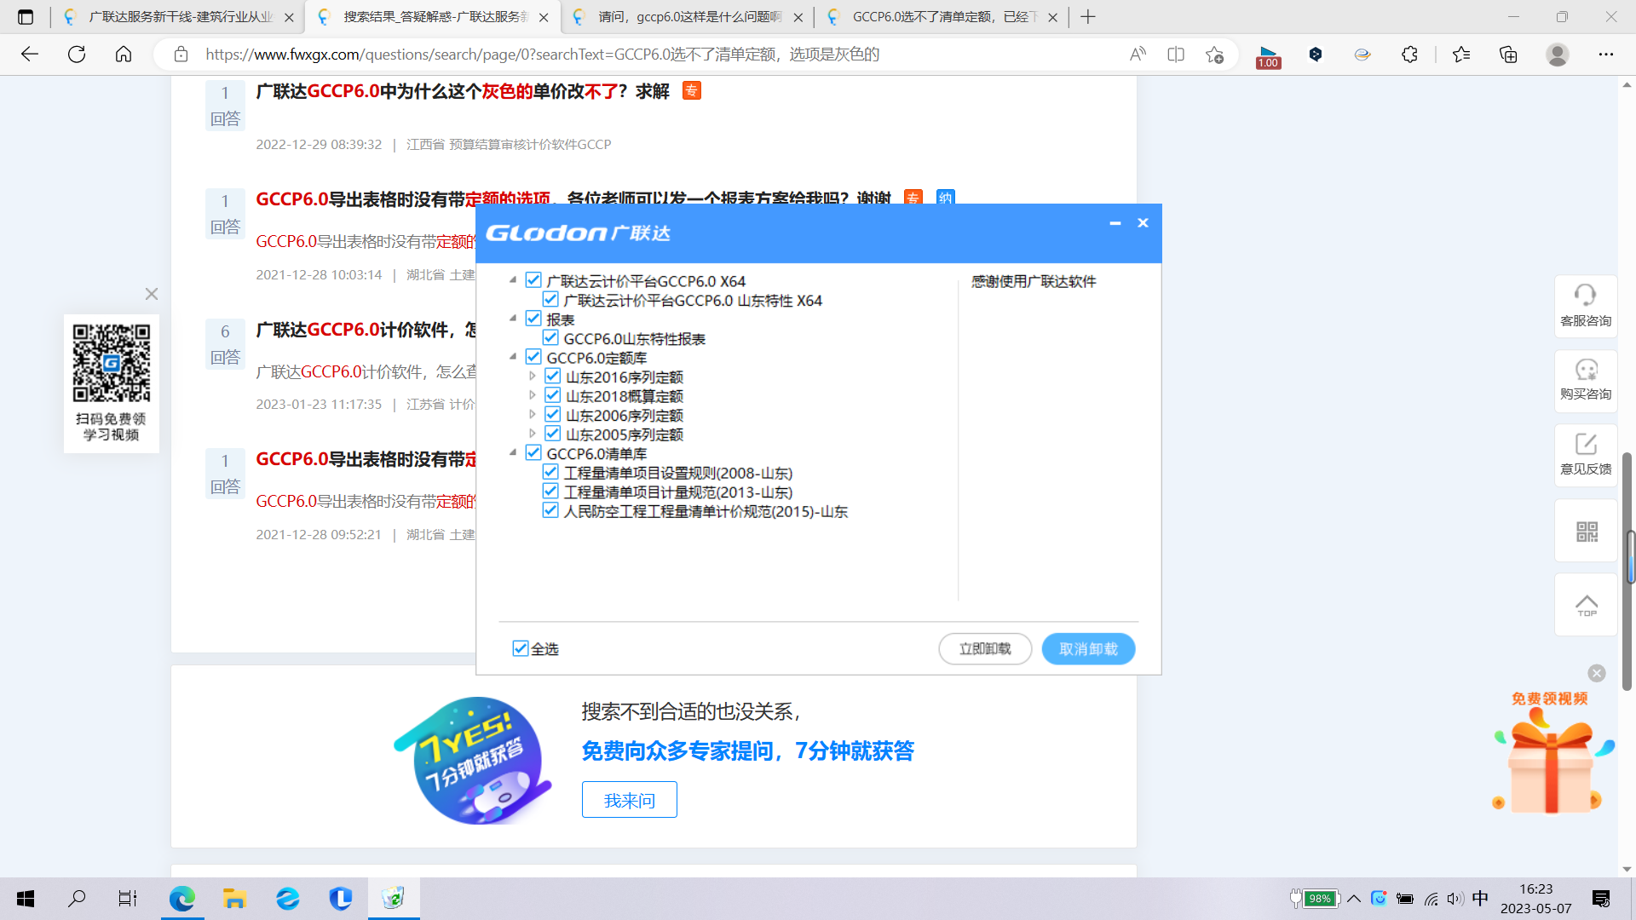
Task: Open the uninstaller app on taskbar
Action: click(393, 899)
